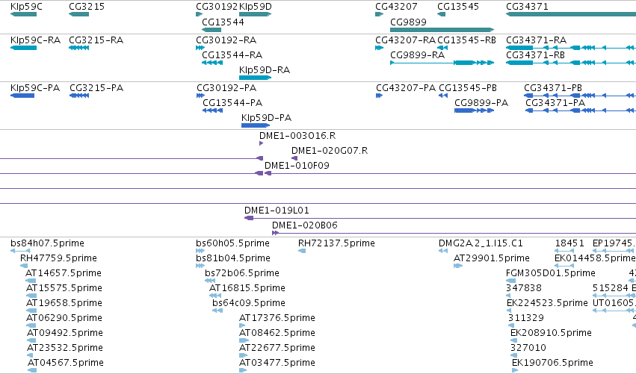Click the CG3215 gene arrow

coord(79,14)
